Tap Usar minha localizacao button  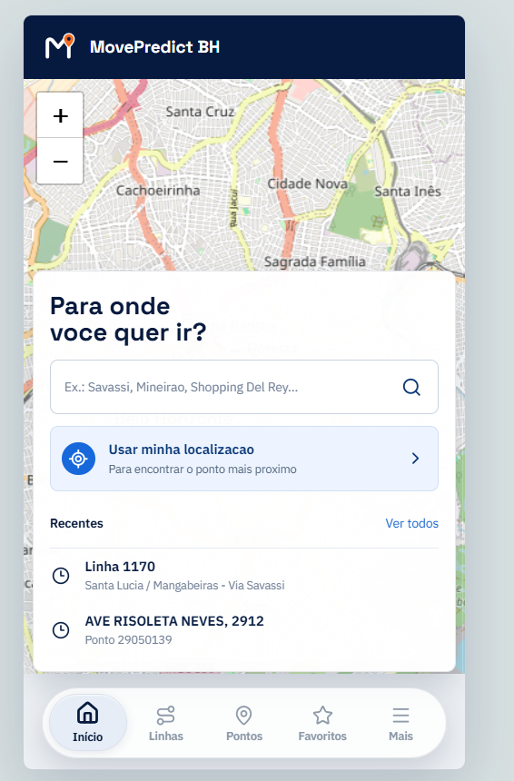244,459
